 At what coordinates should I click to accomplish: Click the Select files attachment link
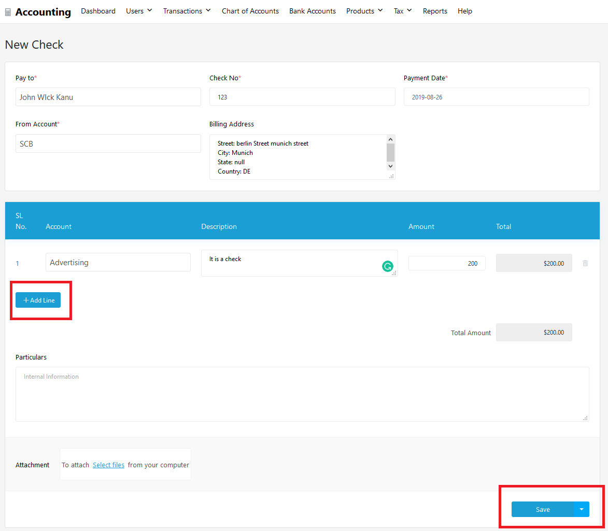coord(108,465)
